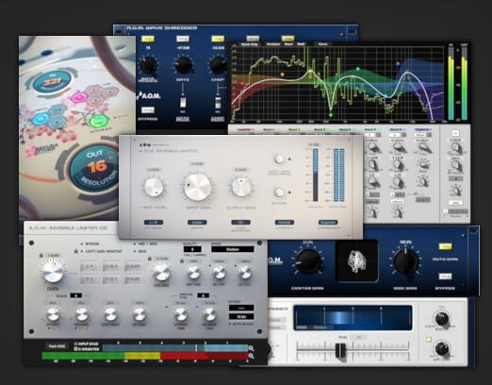Screen dimensions: 492x385
Task: Click the OUT 16 resolution dial
Action: click(x=94, y=168)
